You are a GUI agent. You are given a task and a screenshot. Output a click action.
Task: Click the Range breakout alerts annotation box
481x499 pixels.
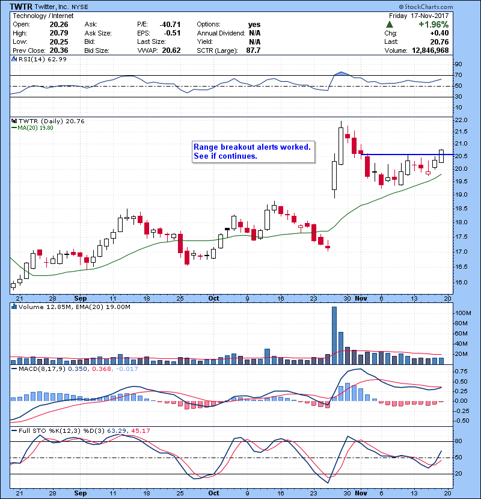253,152
